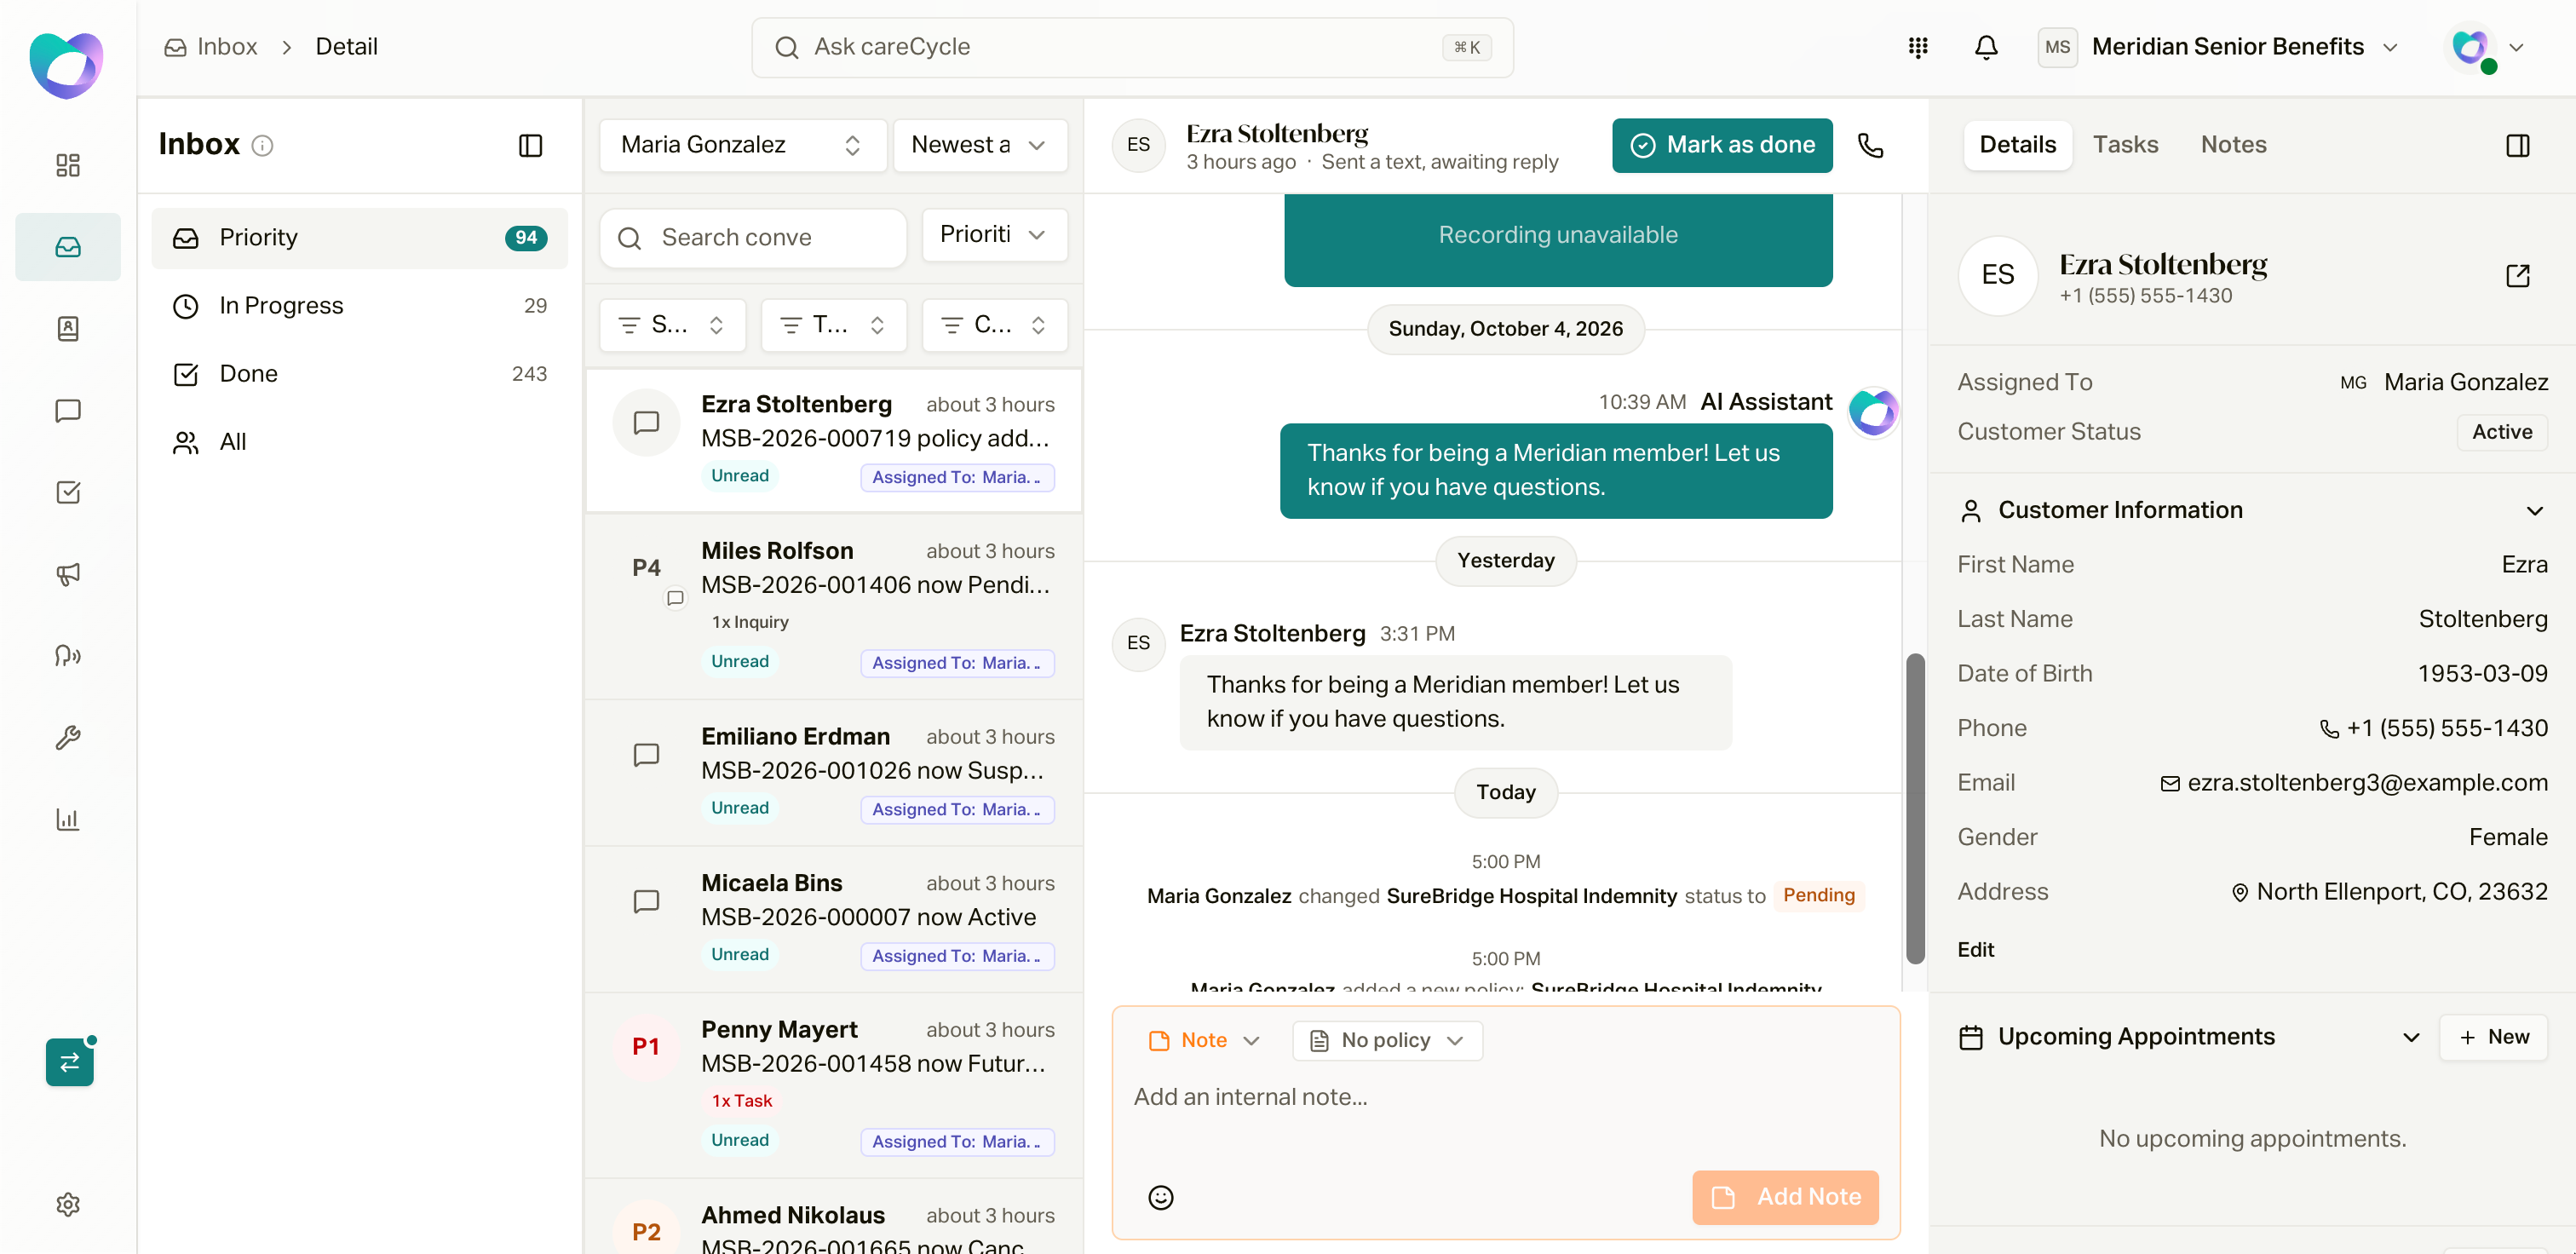This screenshot has width=2576, height=1254.
Task: Click Edit under Customer Information
Action: [x=1975, y=950]
